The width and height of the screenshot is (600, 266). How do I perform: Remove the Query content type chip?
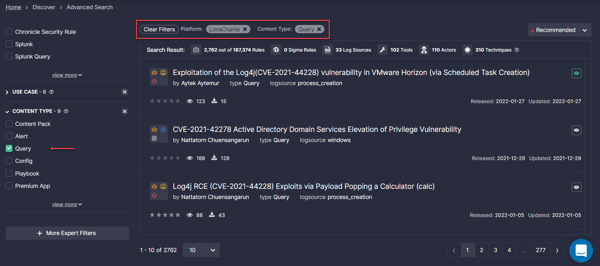pos(319,29)
